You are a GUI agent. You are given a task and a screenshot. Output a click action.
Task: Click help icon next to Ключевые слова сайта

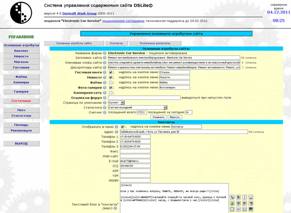105,63
